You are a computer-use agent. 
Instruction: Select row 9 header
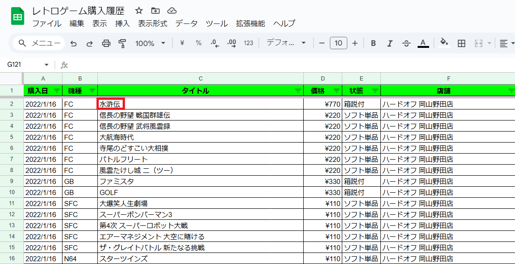pyautogui.click(x=12, y=181)
